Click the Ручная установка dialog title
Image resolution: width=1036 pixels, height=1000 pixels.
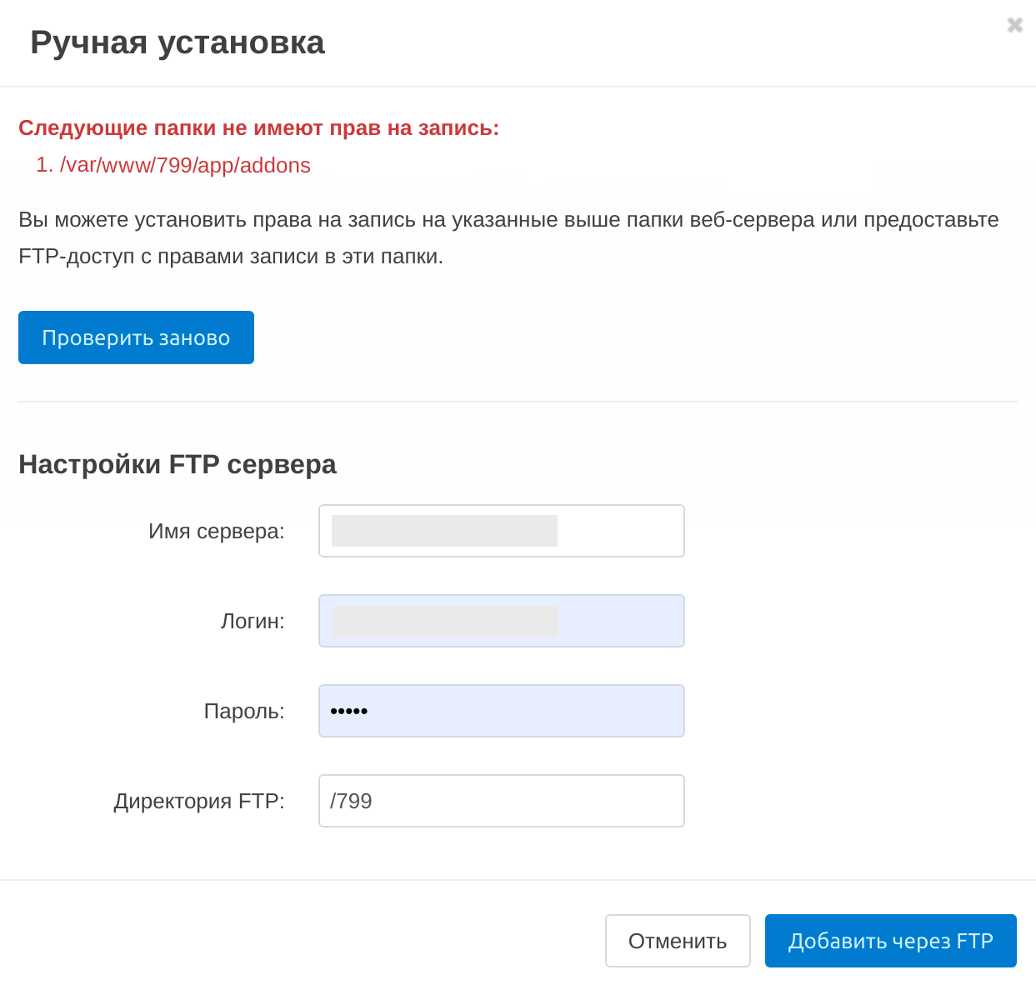[x=177, y=42]
